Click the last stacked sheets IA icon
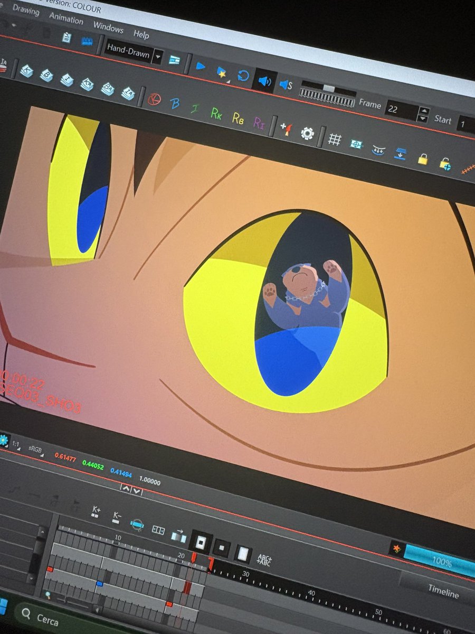Screen dimensions: 475x634 [x=128, y=93]
